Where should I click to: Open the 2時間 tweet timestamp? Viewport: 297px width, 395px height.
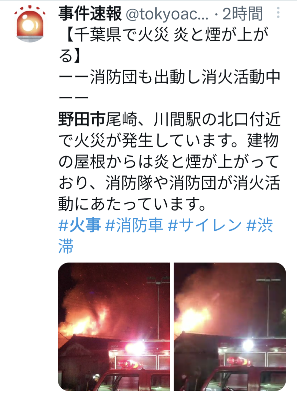tap(243, 14)
